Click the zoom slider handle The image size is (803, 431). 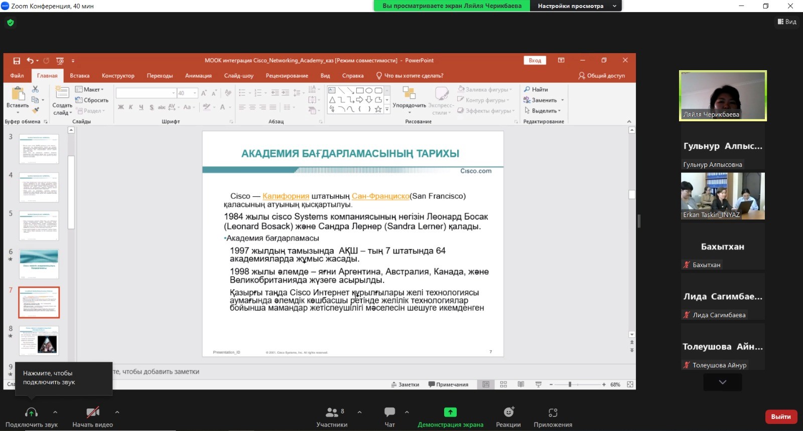(570, 384)
